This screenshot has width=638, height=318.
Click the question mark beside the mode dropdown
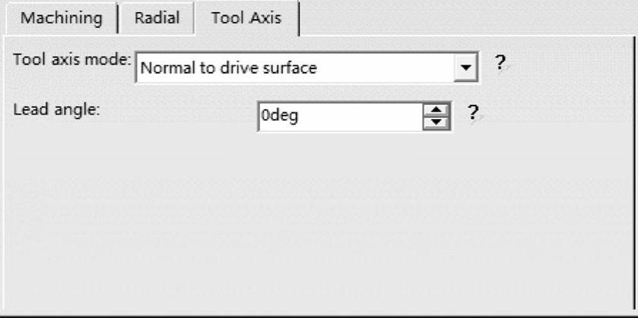(500, 64)
